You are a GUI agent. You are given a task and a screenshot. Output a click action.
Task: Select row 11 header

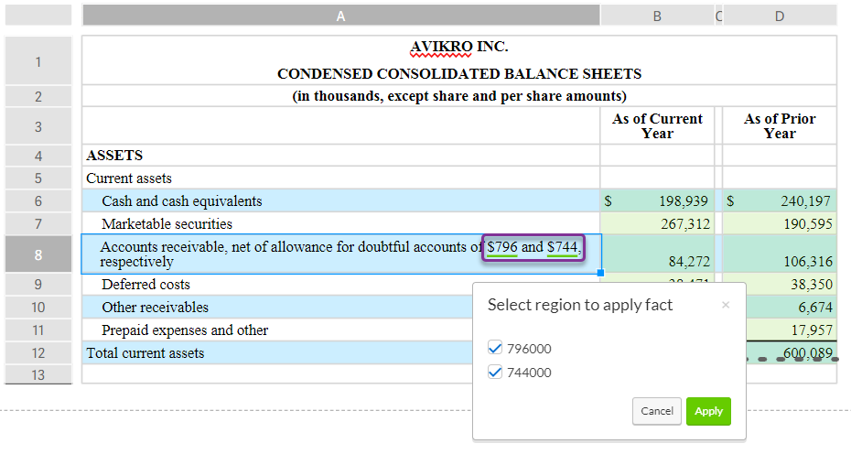click(38, 330)
